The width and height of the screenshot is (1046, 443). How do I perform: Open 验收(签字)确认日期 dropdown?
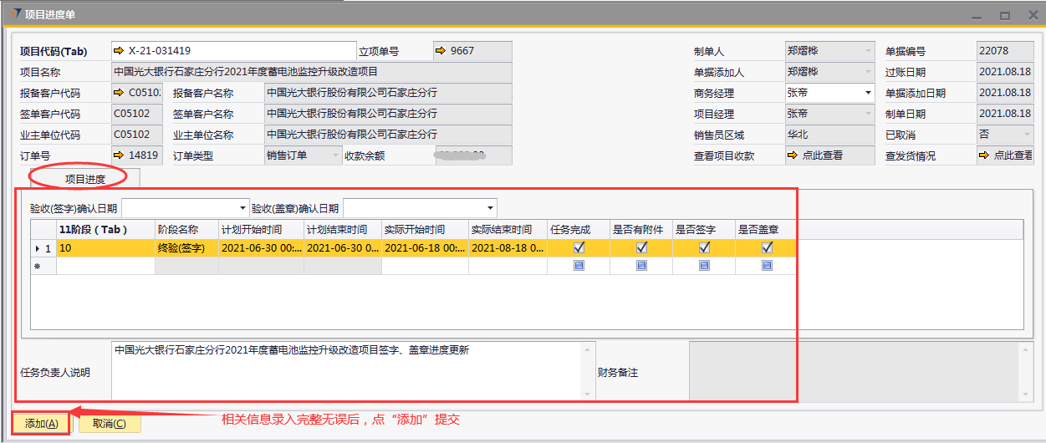243,208
